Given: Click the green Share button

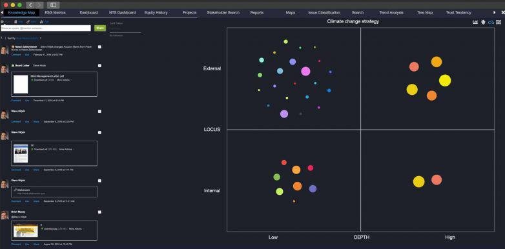Looking at the screenshot, I should [x=100, y=28].
